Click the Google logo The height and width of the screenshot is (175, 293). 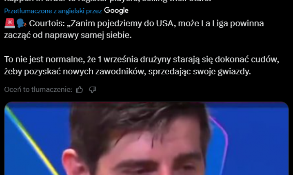click(x=116, y=11)
